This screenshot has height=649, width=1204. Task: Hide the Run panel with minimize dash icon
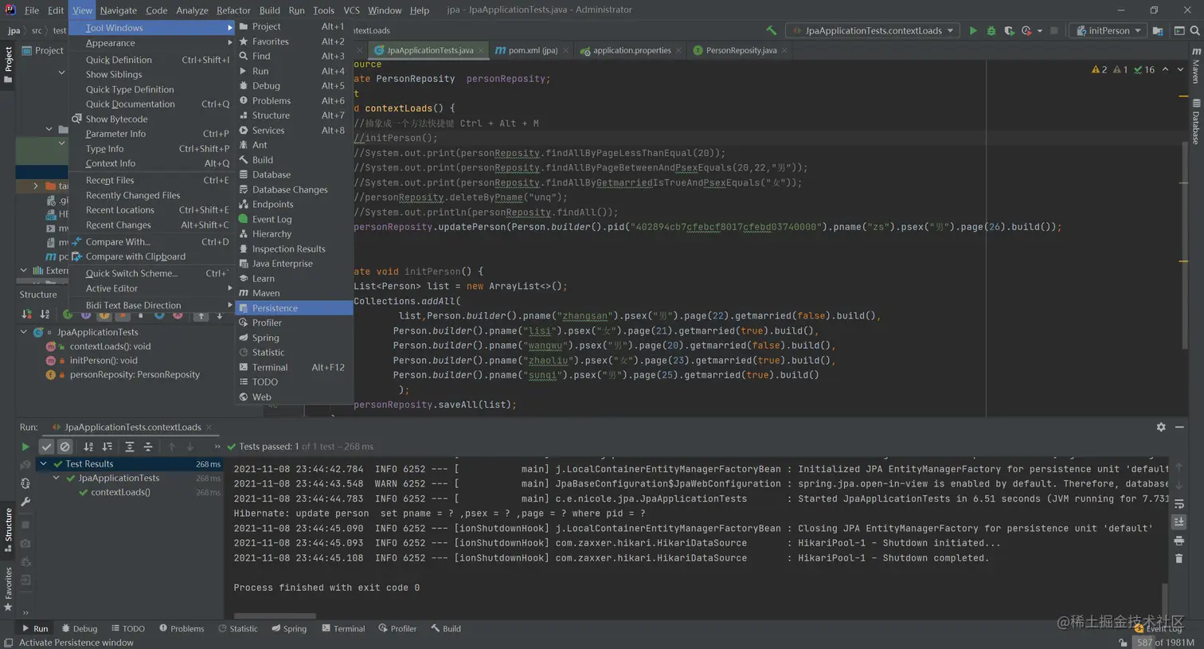point(1179,427)
